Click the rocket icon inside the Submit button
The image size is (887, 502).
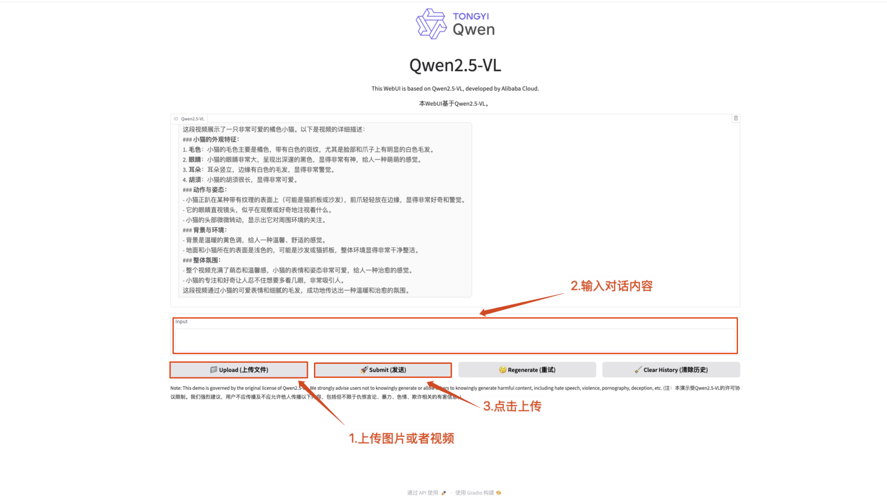(363, 369)
